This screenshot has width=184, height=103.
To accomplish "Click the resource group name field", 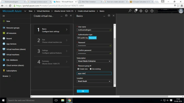I will click(x=94, y=73).
